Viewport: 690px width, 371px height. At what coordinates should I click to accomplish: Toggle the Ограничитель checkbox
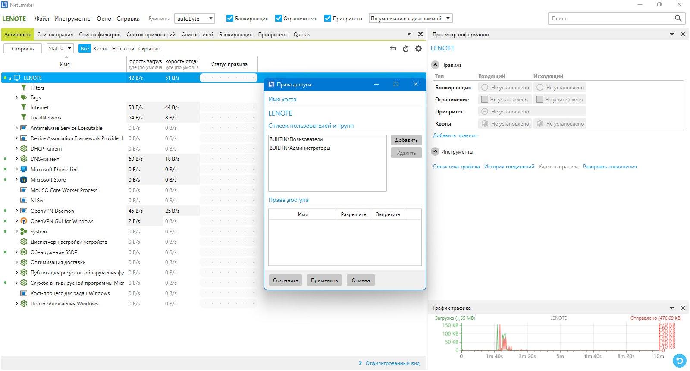(x=279, y=18)
